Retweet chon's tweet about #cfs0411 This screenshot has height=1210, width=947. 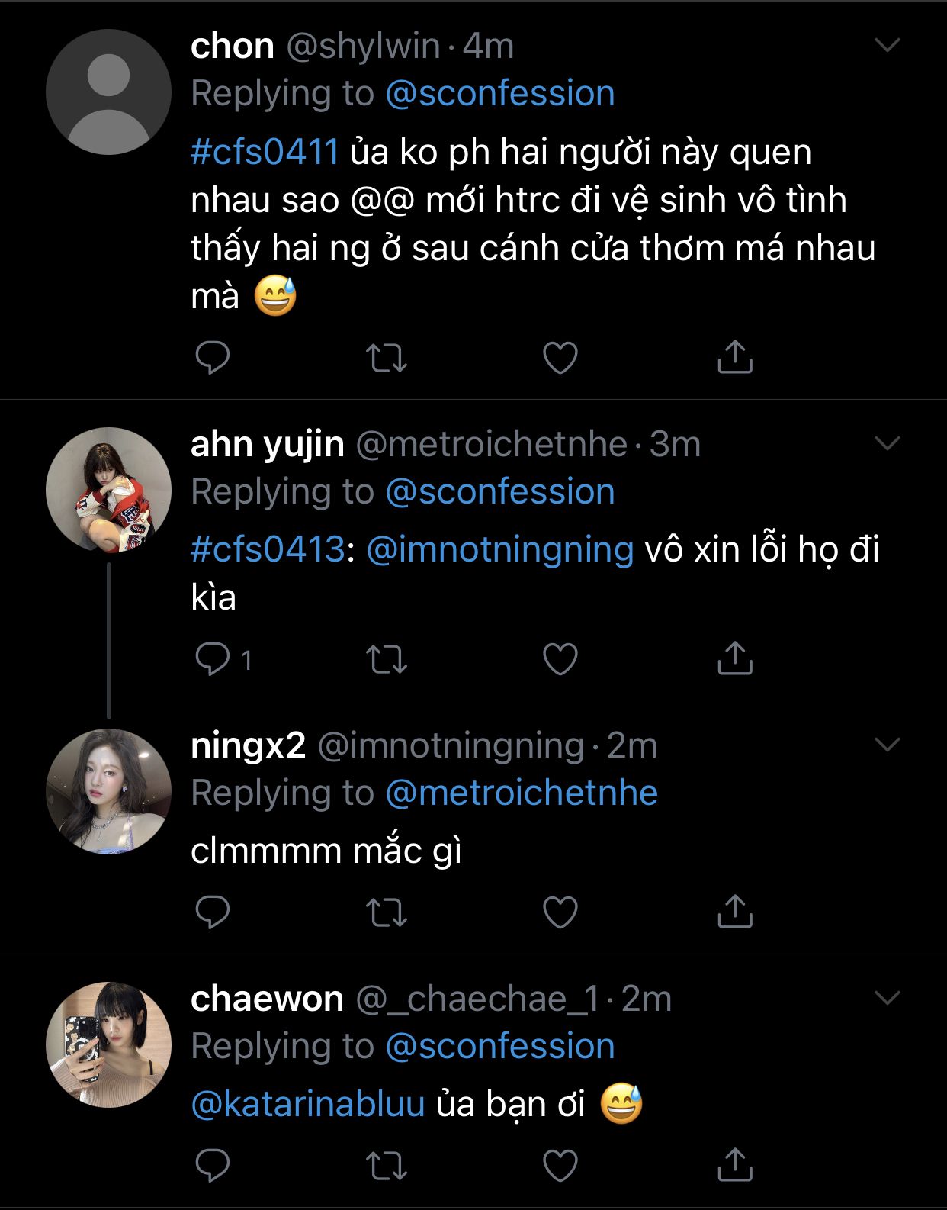[386, 357]
